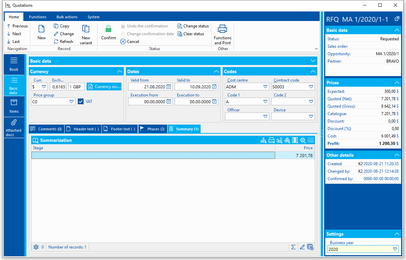
Task: Collapse the Codes section
Action: pyautogui.click(x=313, y=71)
